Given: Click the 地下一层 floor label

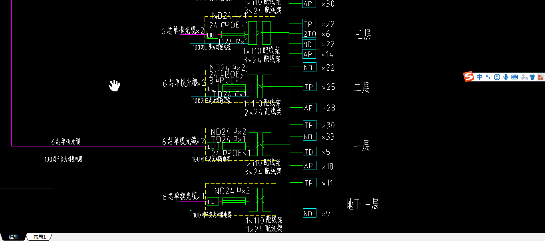Looking at the screenshot, I should tap(362, 205).
